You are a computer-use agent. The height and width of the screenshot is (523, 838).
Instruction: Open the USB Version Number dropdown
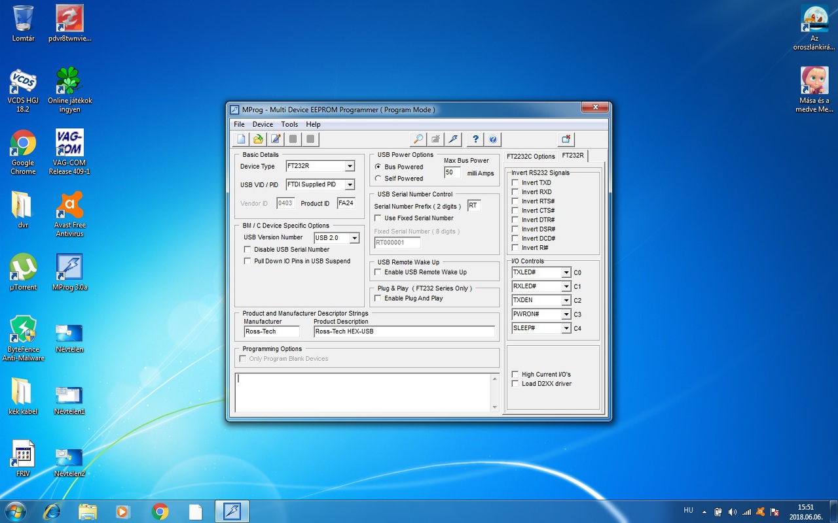coord(354,238)
